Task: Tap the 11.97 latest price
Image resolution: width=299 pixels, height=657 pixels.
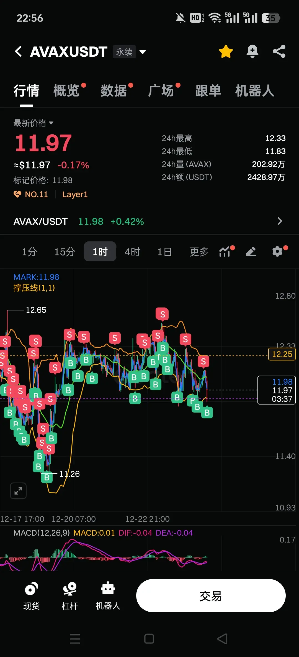Action: click(43, 143)
